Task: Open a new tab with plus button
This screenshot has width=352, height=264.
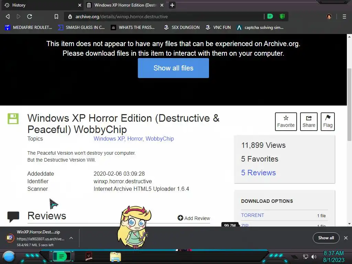Action: pyautogui.click(x=172, y=5)
